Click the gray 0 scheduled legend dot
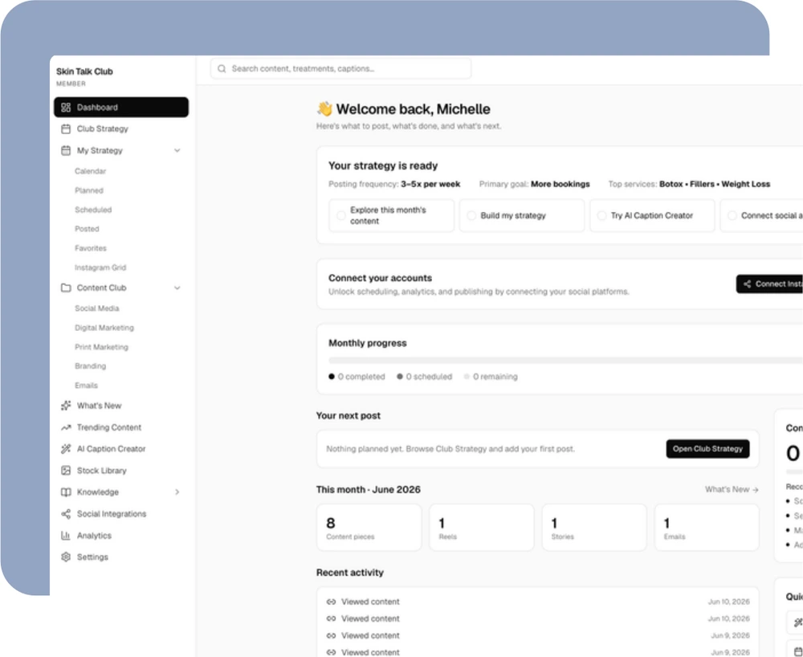 pyautogui.click(x=399, y=377)
